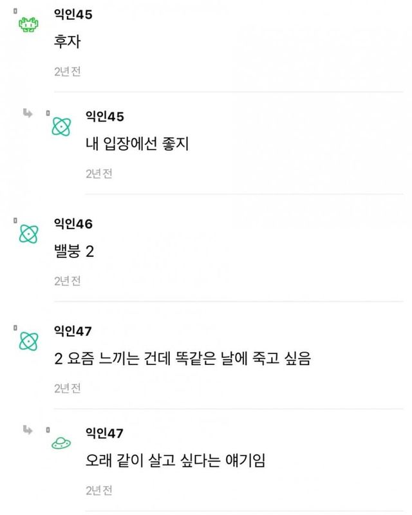Click the small badge marker above 익인46's avatar
The height and width of the screenshot is (515, 412).
click(15, 221)
